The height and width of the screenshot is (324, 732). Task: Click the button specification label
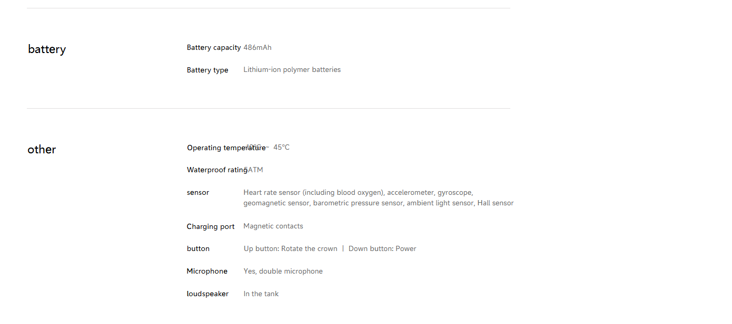198,249
